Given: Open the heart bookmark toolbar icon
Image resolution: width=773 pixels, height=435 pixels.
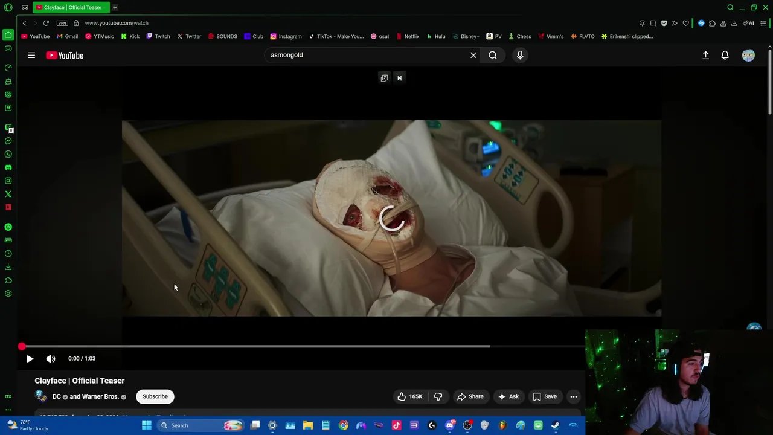Looking at the screenshot, I should 685,23.
